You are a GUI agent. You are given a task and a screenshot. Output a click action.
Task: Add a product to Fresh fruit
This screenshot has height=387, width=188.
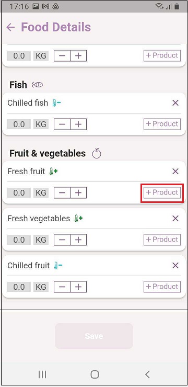click(162, 192)
